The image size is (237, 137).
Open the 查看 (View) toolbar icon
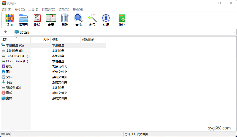[51, 18]
